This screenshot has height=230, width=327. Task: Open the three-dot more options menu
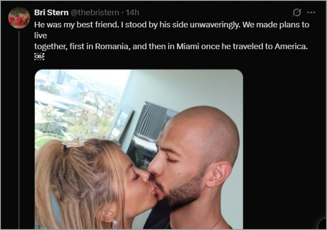pos(311,12)
